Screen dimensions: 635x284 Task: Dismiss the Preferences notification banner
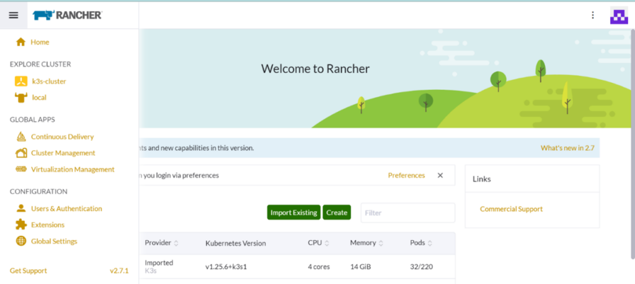coord(440,175)
